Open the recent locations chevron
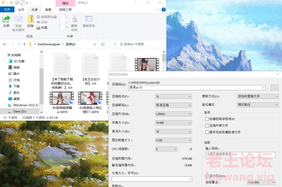Image resolution: width=282 pixels, height=187 pixels. pyautogui.click(x=19, y=44)
